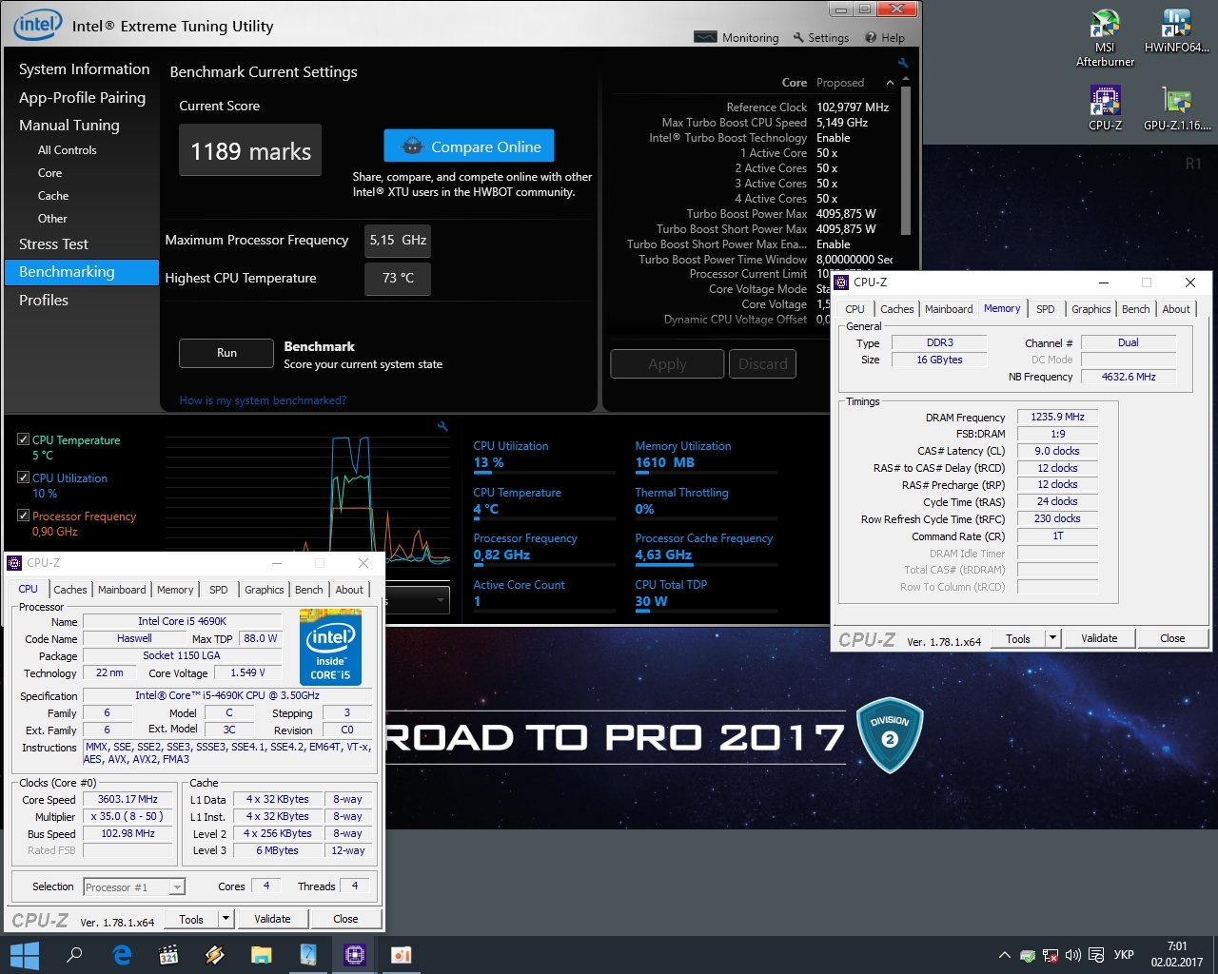Toggle the CPU Temperature graph checkbox
This screenshot has width=1218, height=974.
coord(23,439)
